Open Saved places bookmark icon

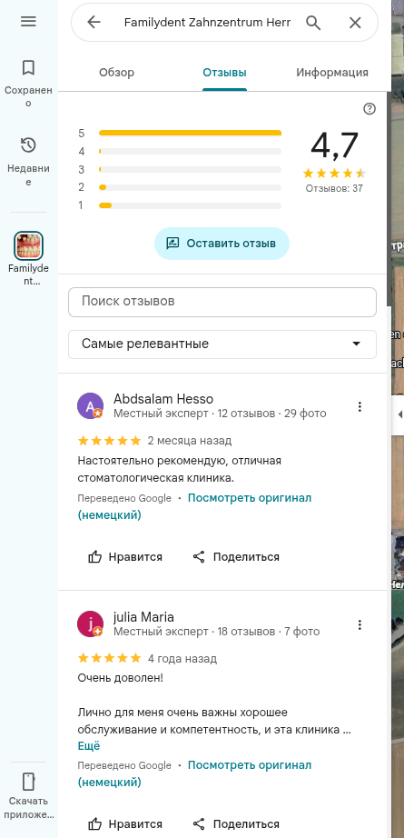pyautogui.click(x=28, y=68)
